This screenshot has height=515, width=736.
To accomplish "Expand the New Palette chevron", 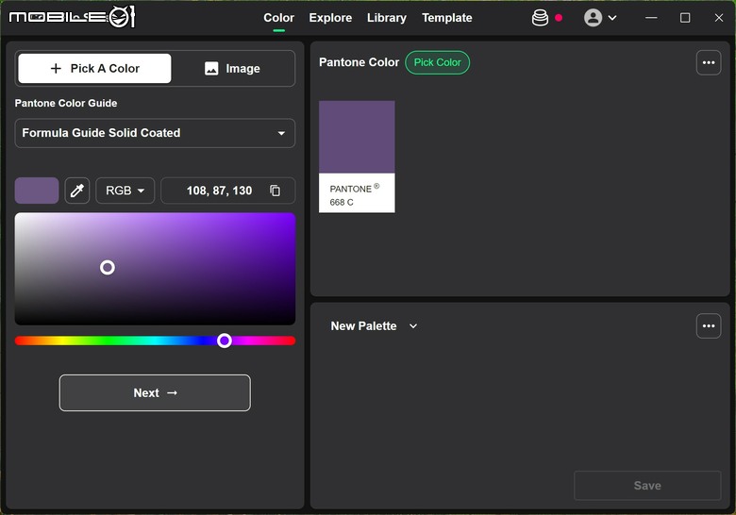I will (413, 326).
